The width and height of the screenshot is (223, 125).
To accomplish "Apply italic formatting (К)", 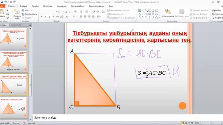I will click(x=45, y=17).
